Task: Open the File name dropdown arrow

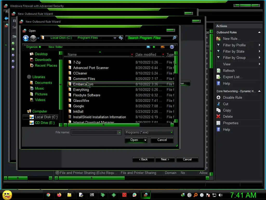Action: [x=119, y=132]
